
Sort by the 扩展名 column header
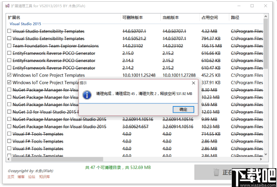point(63,17)
